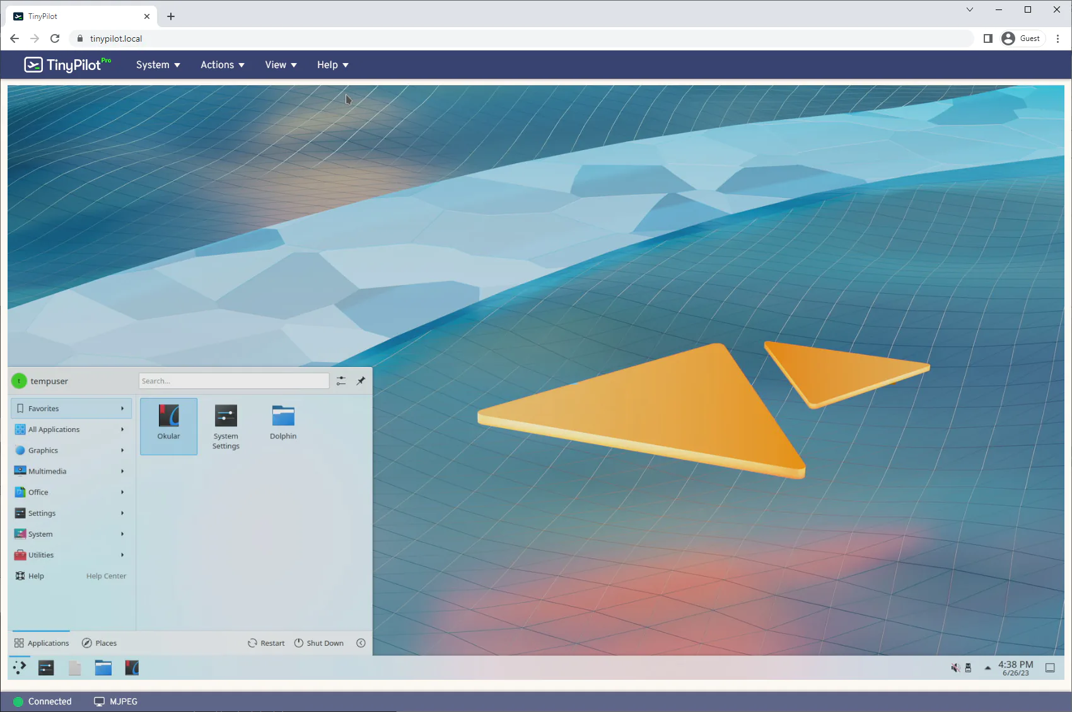Expand the Actions dropdown menu

click(x=222, y=65)
